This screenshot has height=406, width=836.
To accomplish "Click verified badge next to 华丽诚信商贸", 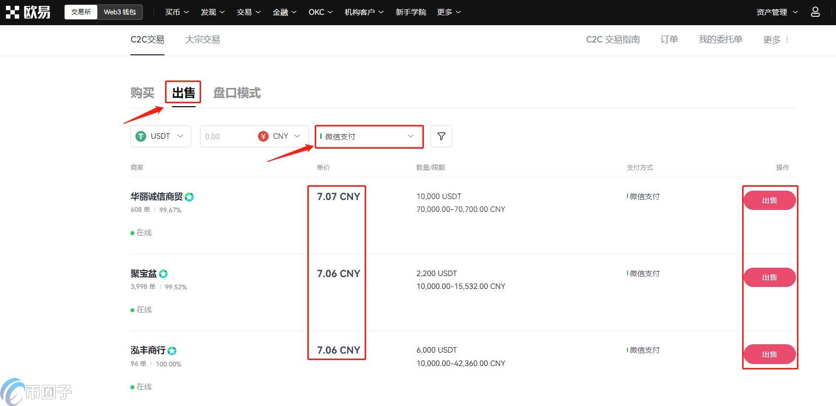I will [x=189, y=197].
